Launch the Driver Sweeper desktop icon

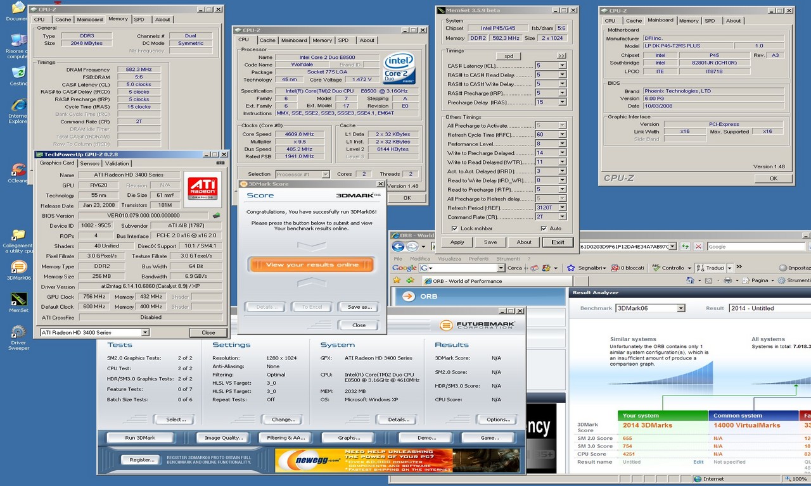[x=18, y=338]
